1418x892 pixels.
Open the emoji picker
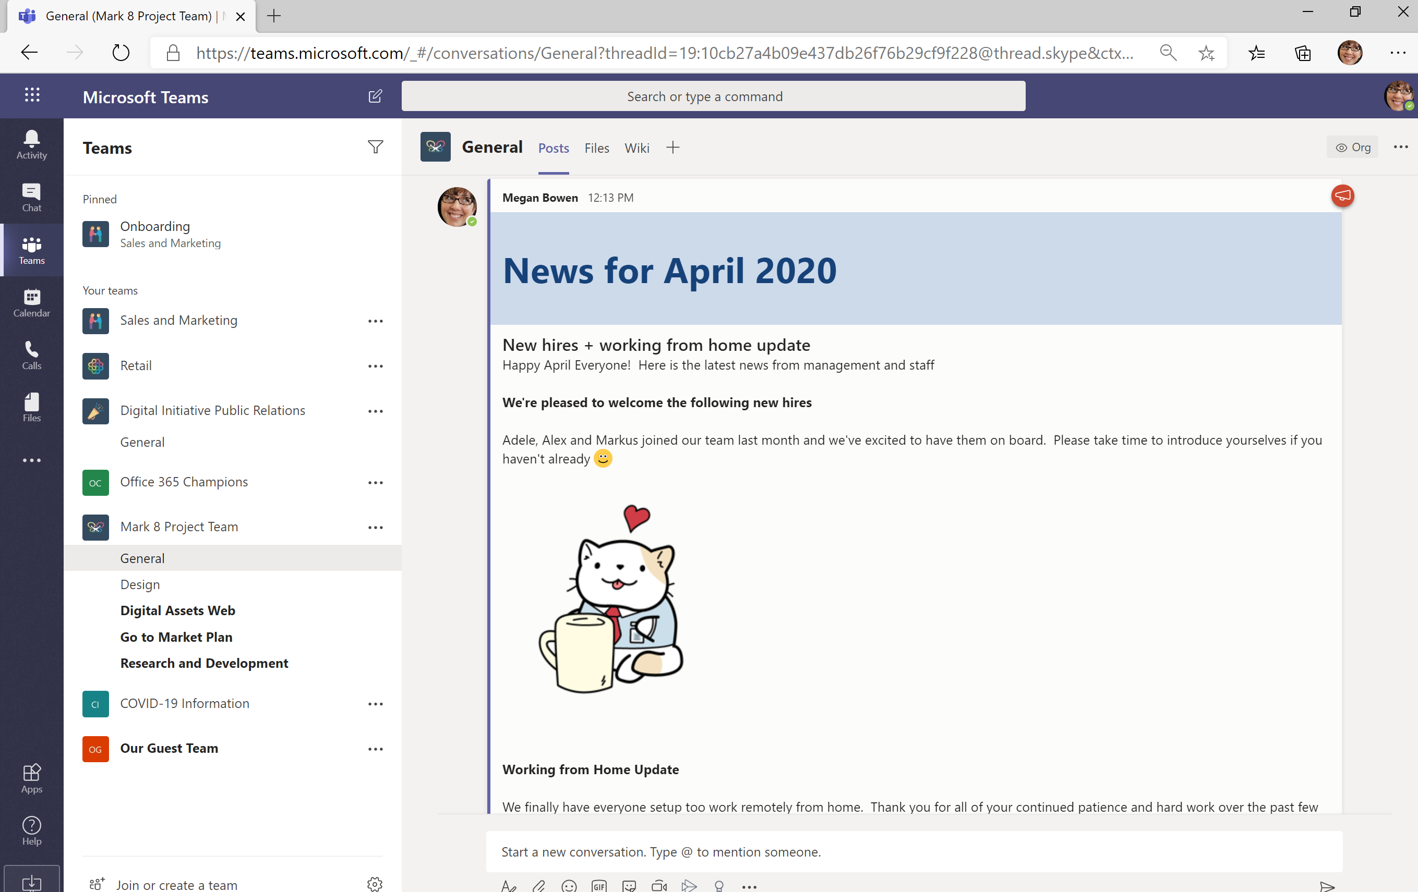[569, 886]
